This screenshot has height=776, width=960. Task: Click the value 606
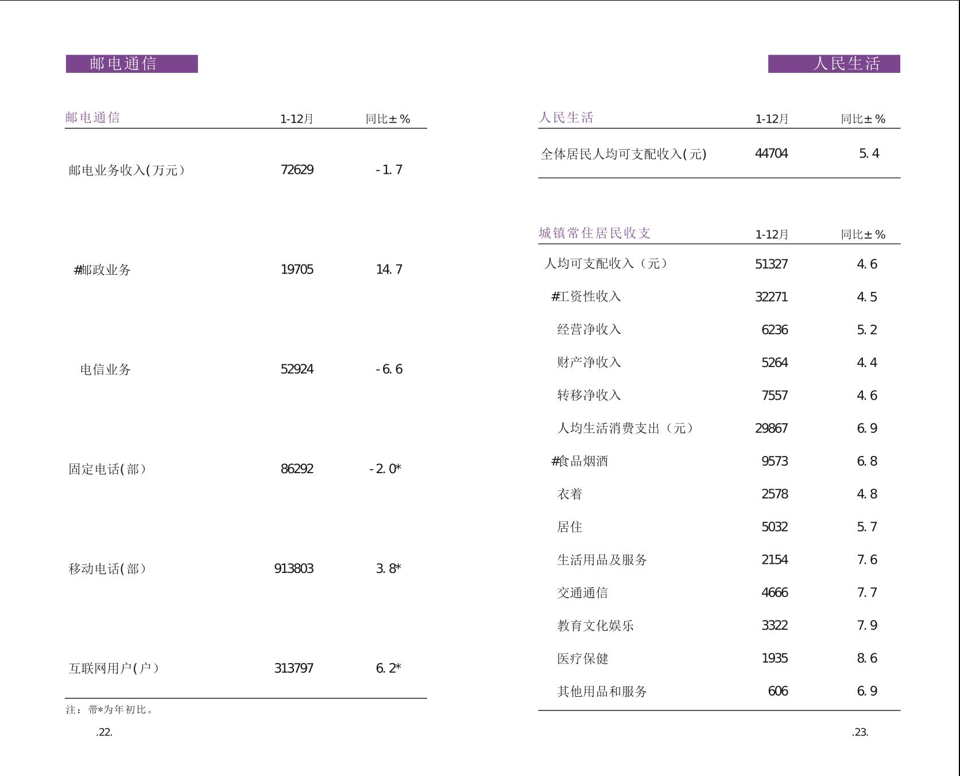pos(778,692)
